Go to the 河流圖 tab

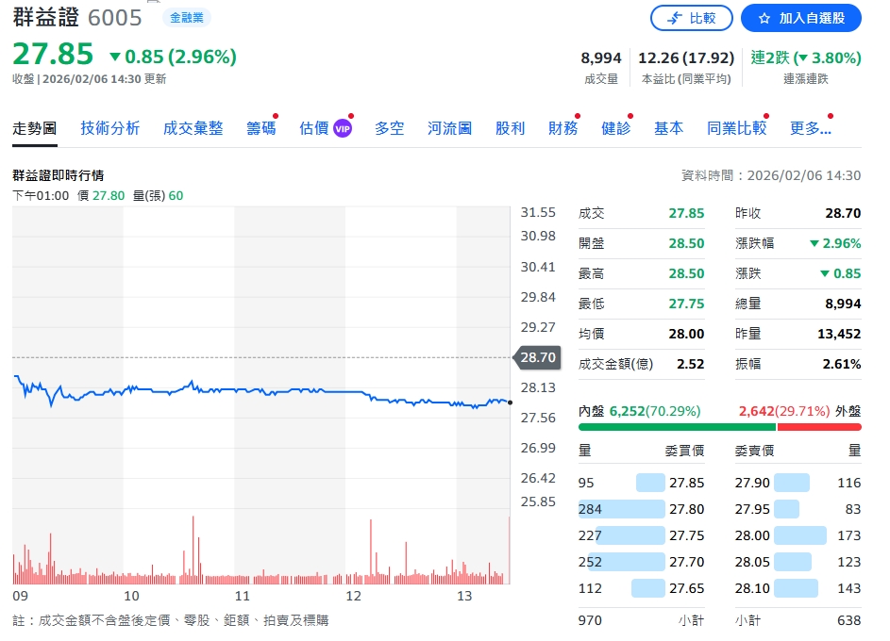[449, 128]
